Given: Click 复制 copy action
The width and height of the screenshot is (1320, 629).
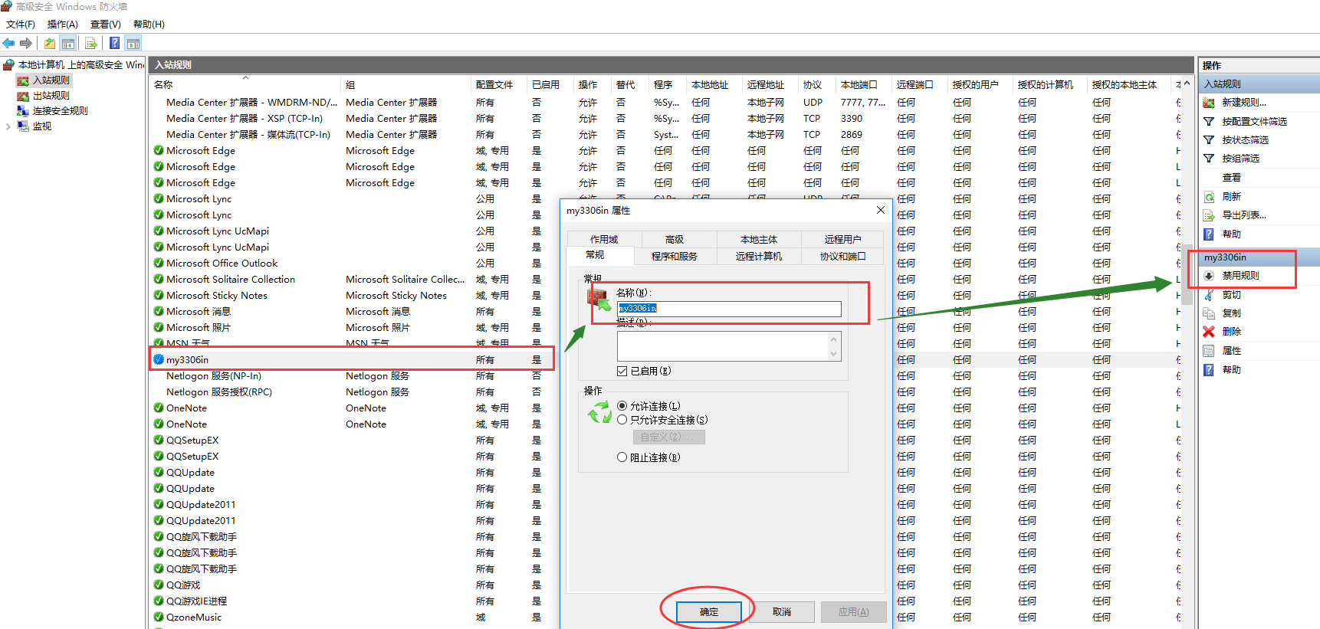Looking at the screenshot, I should tap(1231, 313).
